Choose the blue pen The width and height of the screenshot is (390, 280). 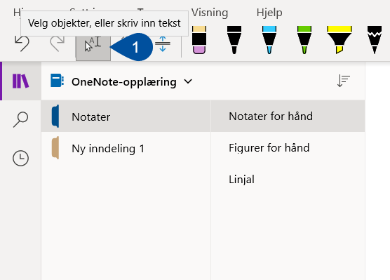coord(269,40)
